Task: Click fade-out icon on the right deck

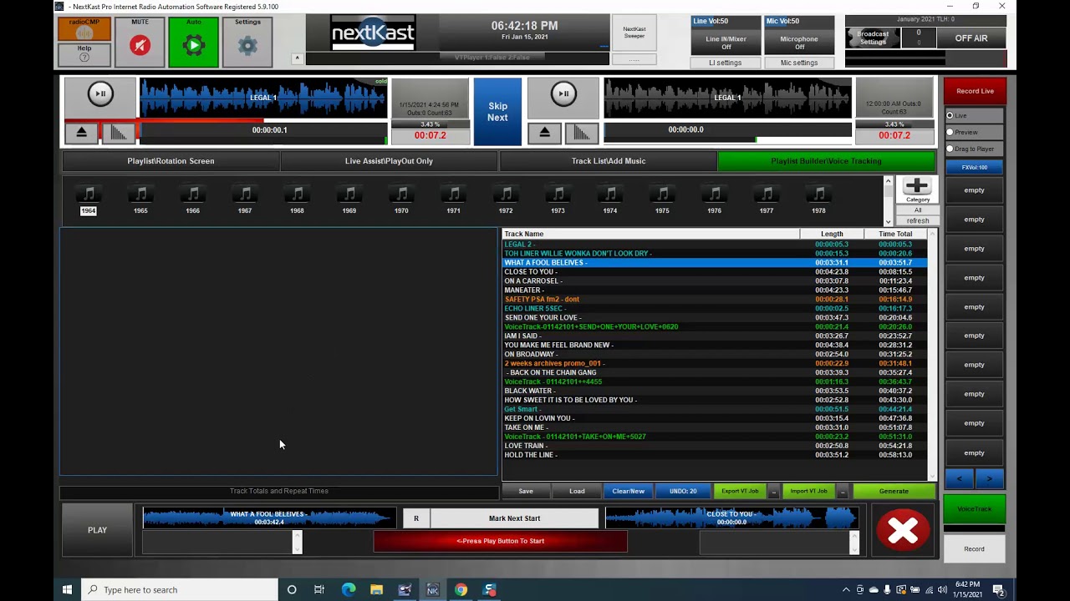Action: coord(582,132)
